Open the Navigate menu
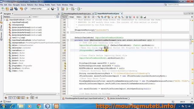Screen dimensions: 194x109 click(x=16, y=5)
